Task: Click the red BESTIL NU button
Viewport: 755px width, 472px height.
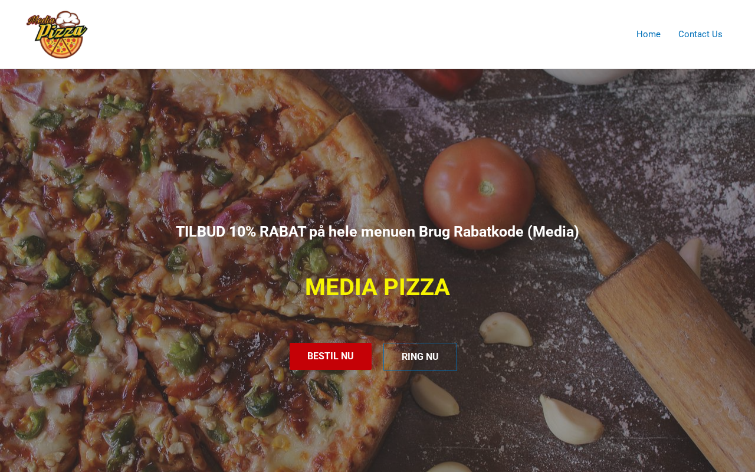Action: tap(330, 356)
